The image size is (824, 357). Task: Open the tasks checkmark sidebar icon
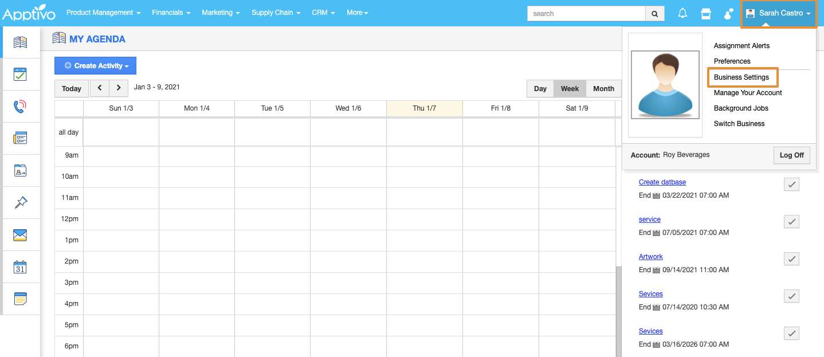[x=21, y=74]
